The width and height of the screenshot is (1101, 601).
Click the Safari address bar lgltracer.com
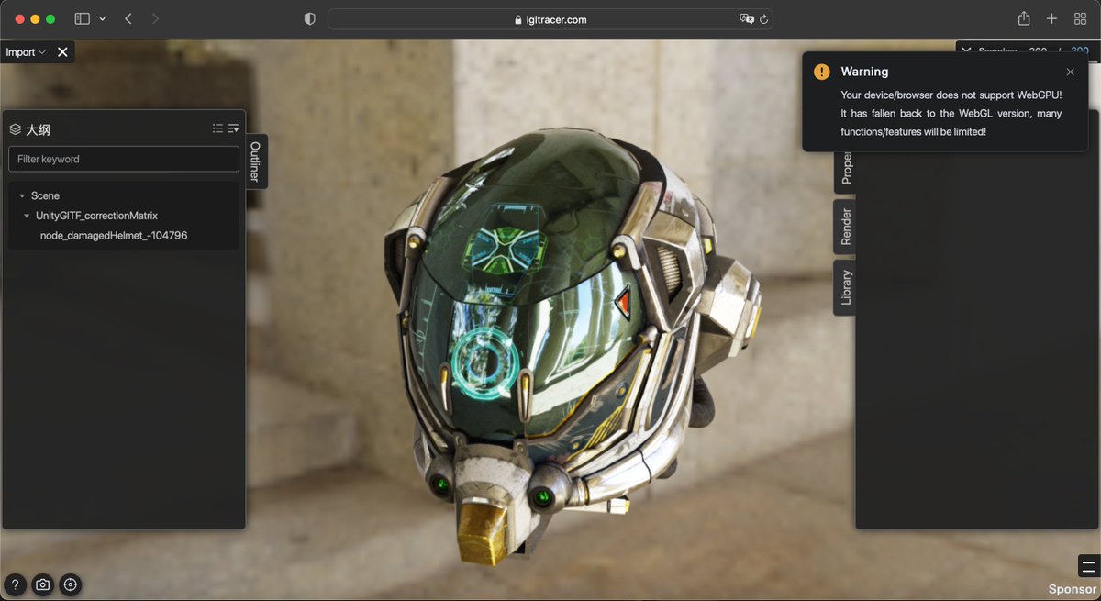coord(550,19)
